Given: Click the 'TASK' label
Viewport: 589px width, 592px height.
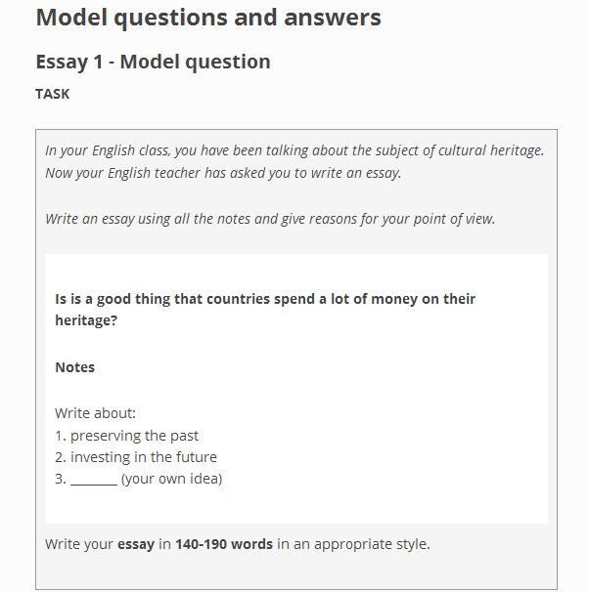Looking at the screenshot, I should click(52, 95).
